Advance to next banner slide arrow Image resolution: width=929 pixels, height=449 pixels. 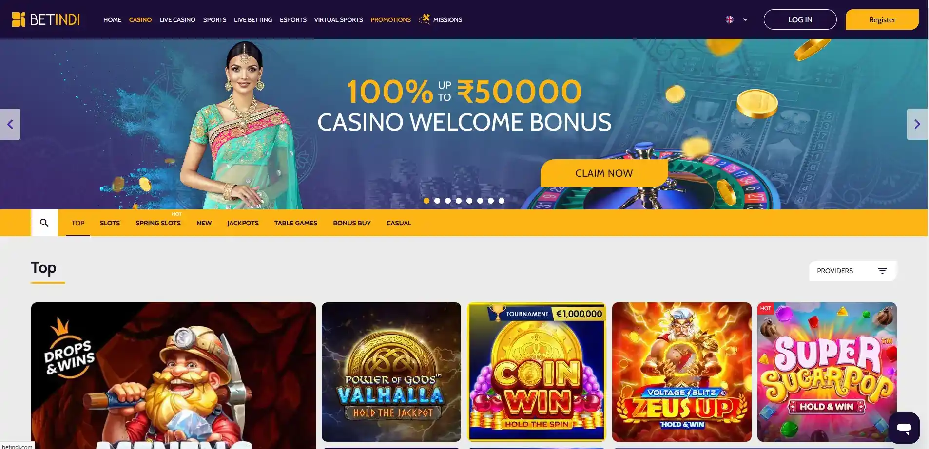[x=917, y=124]
